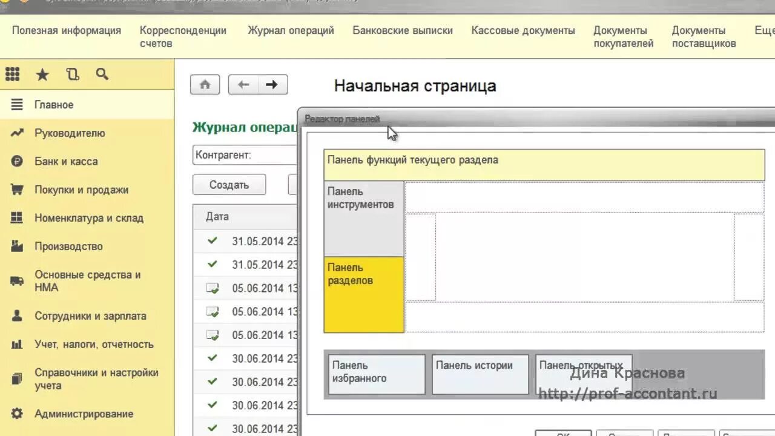775x436 pixels.
Task: Select last 30.06.2014 row in journal
Action: (x=245, y=429)
